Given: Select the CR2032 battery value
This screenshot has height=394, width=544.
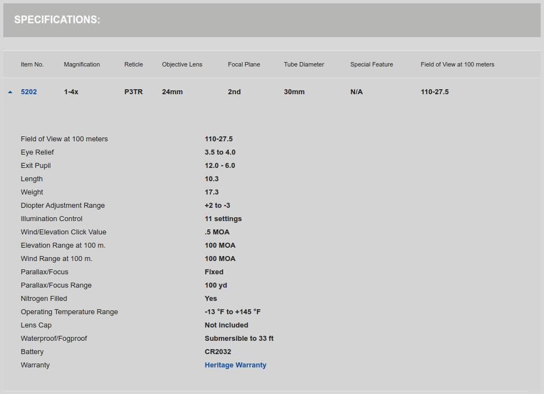Looking at the screenshot, I should point(218,352).
